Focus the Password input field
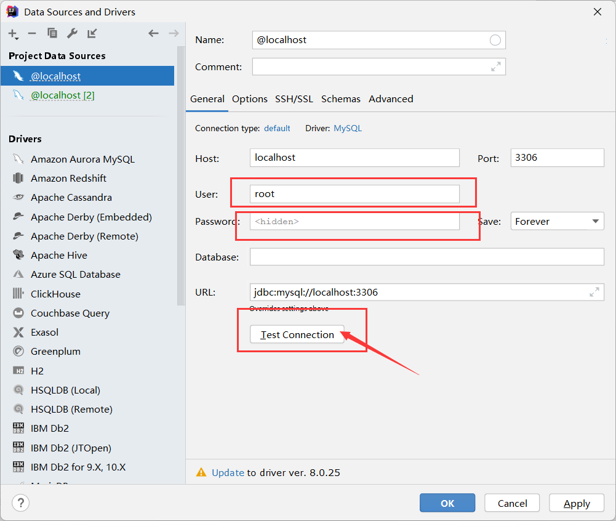The height and width of the screenshot is (521, 616). pos(354,221)
